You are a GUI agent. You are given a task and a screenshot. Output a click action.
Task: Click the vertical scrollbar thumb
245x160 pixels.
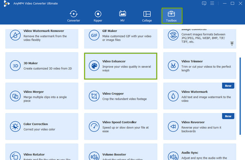[x=240, y=96]
